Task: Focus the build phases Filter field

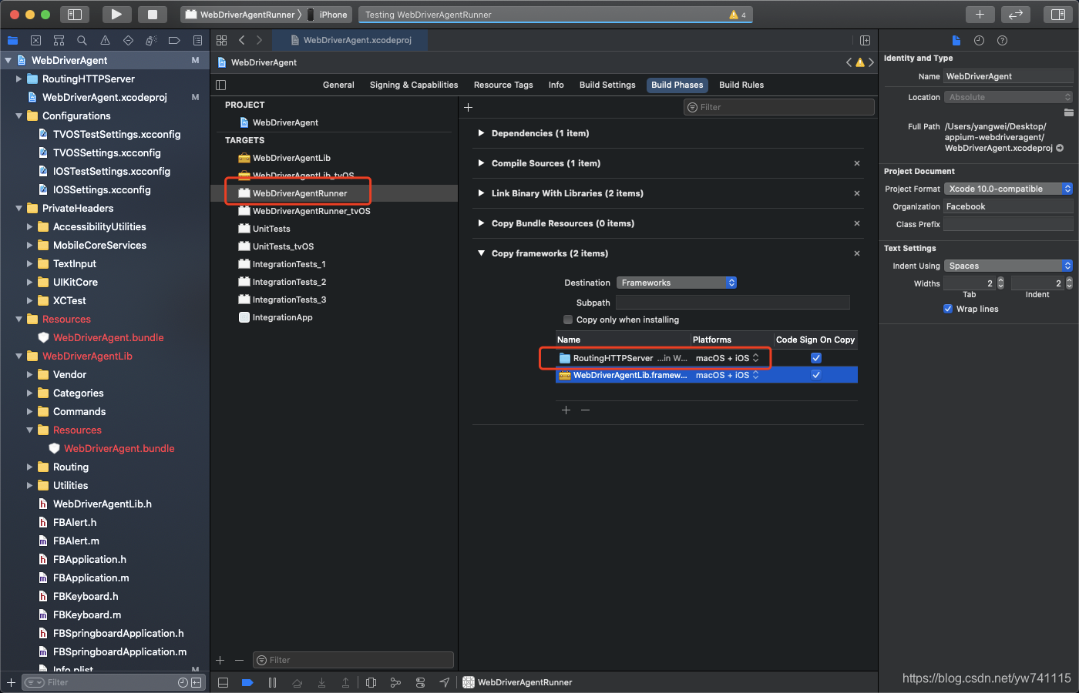Action: click(779, 107)
